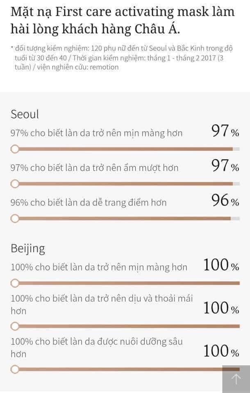Screen dimensions: 250x393
Task: Click text '97% cho biết làn da trở nên ẩm mượt hơn'
Action: point(94,168)
